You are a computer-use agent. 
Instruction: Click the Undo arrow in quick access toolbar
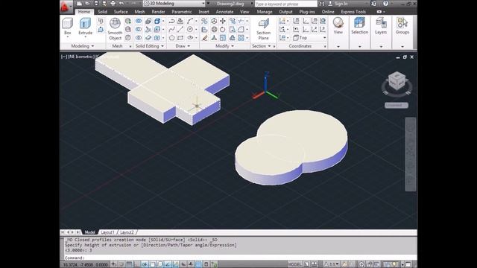tap(121, 3)
